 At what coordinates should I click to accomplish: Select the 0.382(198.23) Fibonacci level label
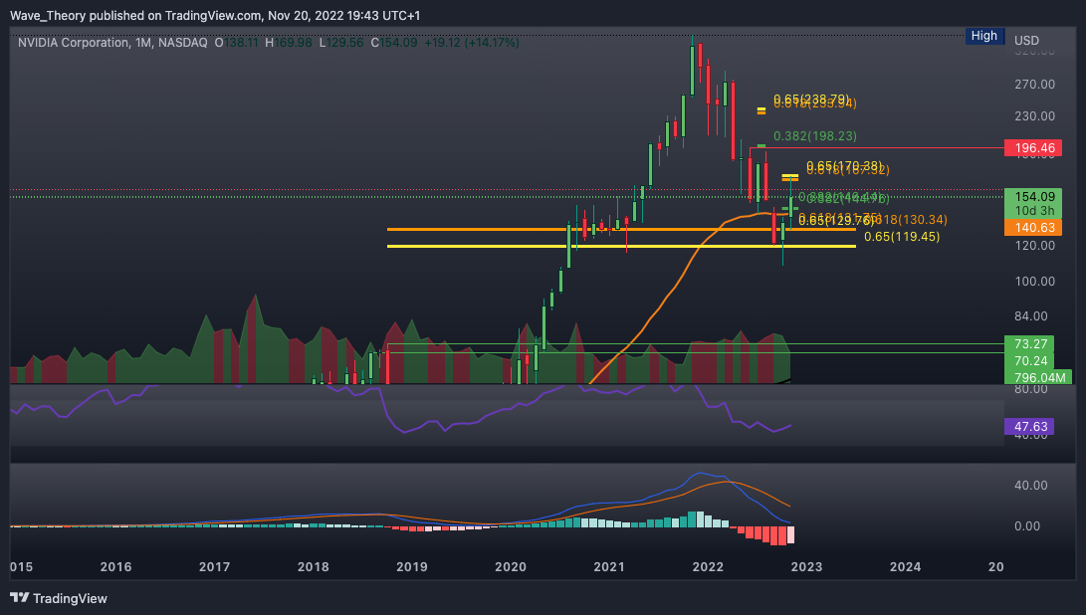tap(815, 136)
